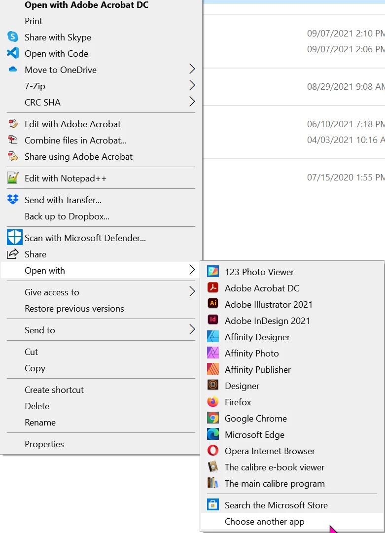Click the Affinity Photo icon

coord(213,353)
